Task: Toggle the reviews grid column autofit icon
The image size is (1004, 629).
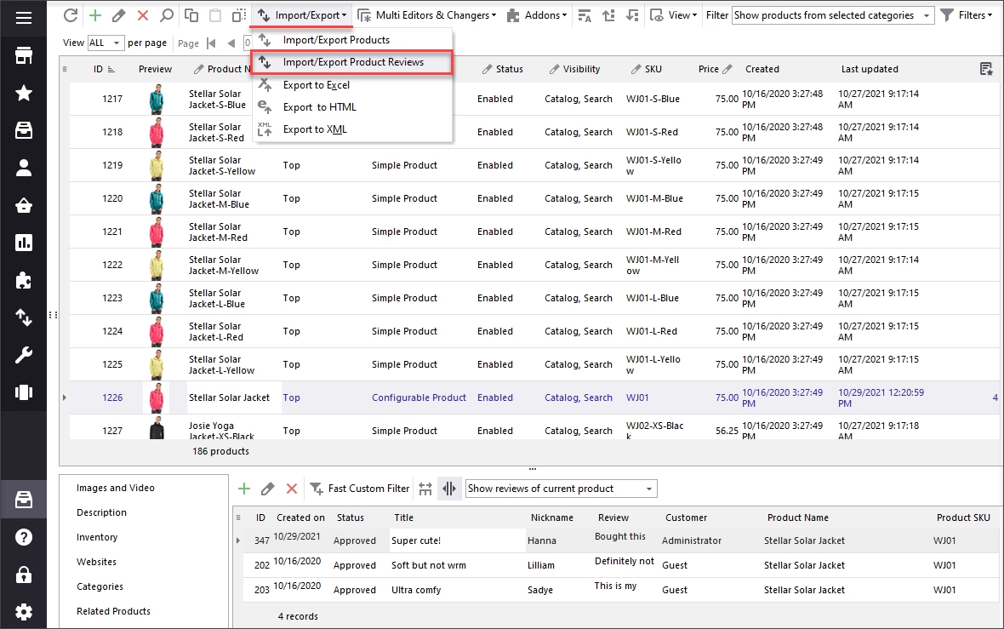Action: 449,489
